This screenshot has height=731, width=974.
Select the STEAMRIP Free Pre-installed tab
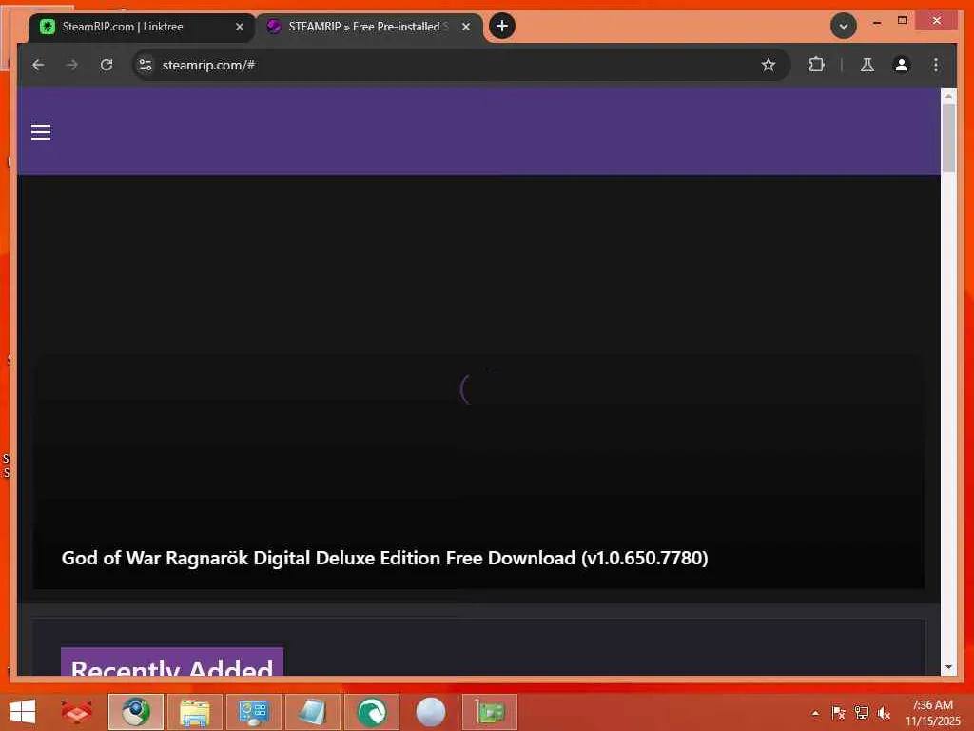(370, 27)
